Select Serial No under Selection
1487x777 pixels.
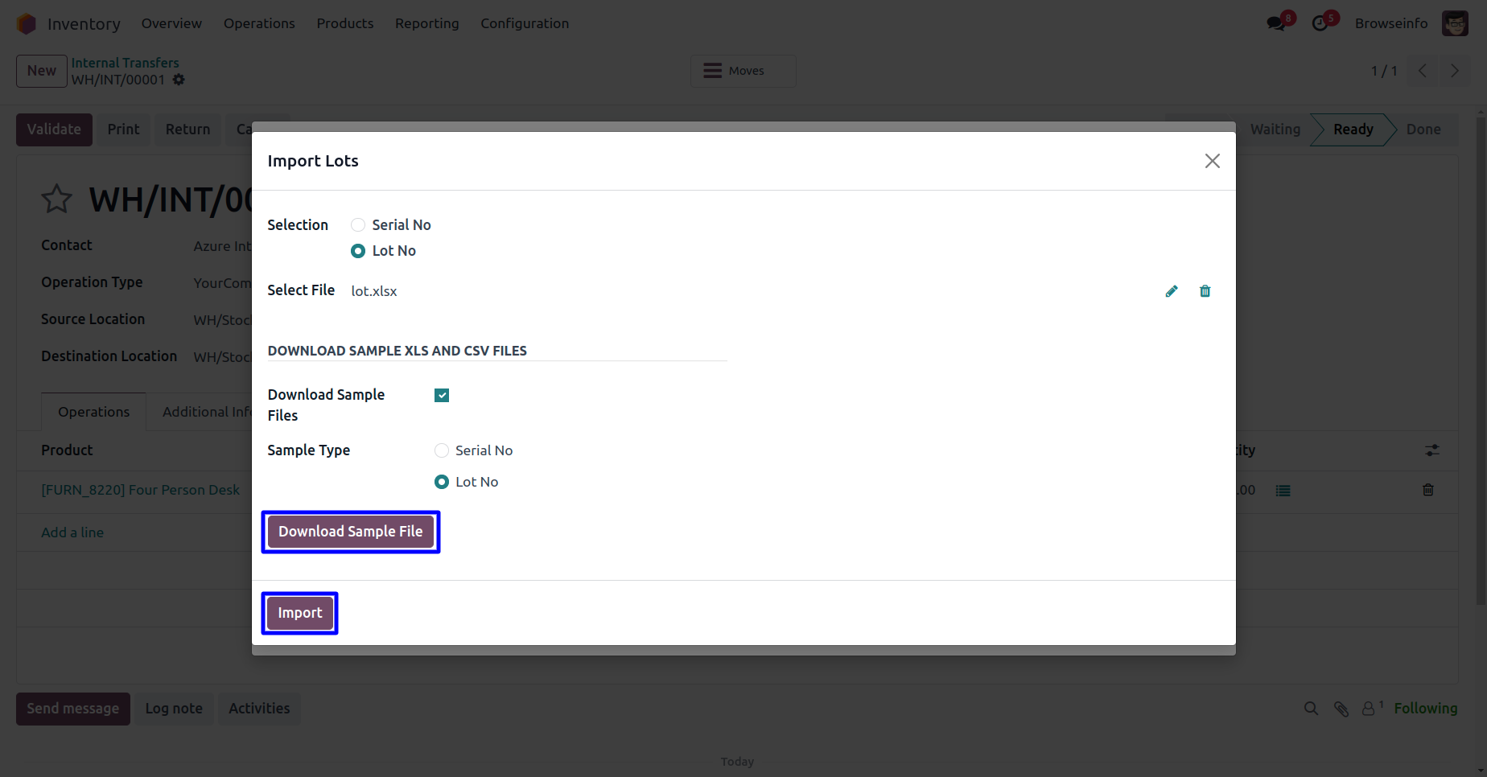click(358, 225)
